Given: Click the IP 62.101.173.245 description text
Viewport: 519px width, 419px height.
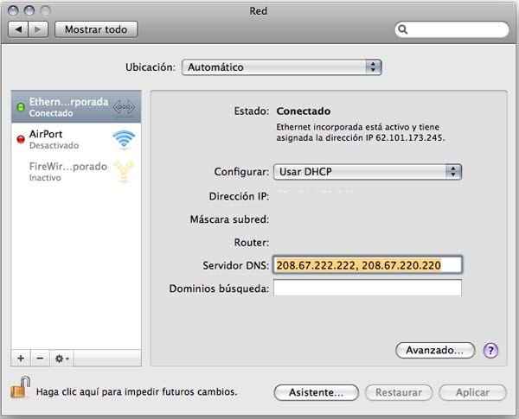Looking at the screenshot, I should click(x=361, y=132).
